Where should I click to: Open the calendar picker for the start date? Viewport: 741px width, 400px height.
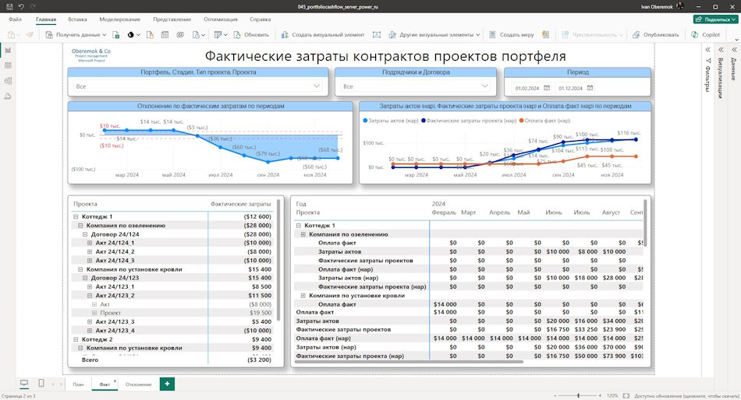[547, 88]
